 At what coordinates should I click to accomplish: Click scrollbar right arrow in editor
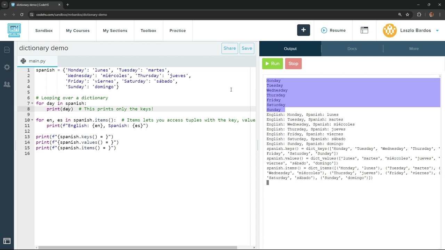[x=254, y=248]
